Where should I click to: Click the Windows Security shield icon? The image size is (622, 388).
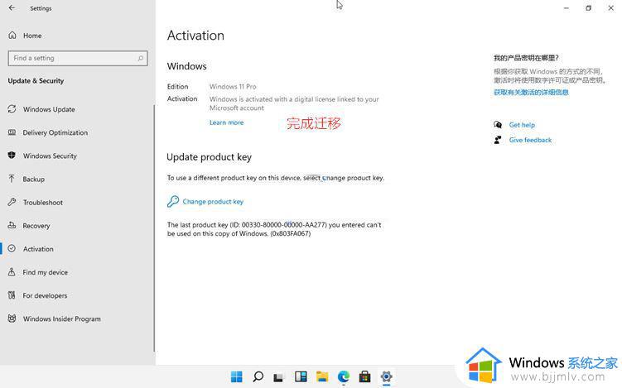pos(12,156)
